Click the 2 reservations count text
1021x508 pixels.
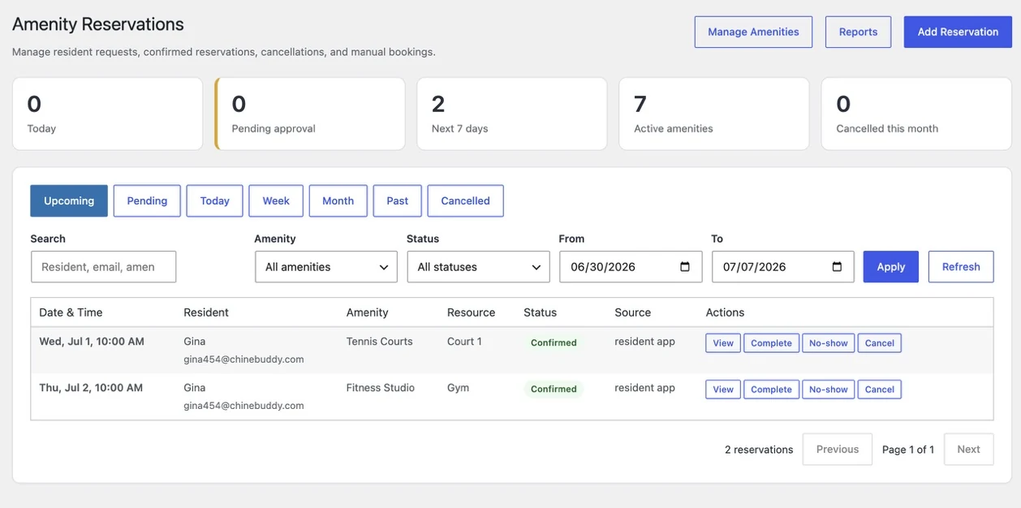click(x=759, y=450)
